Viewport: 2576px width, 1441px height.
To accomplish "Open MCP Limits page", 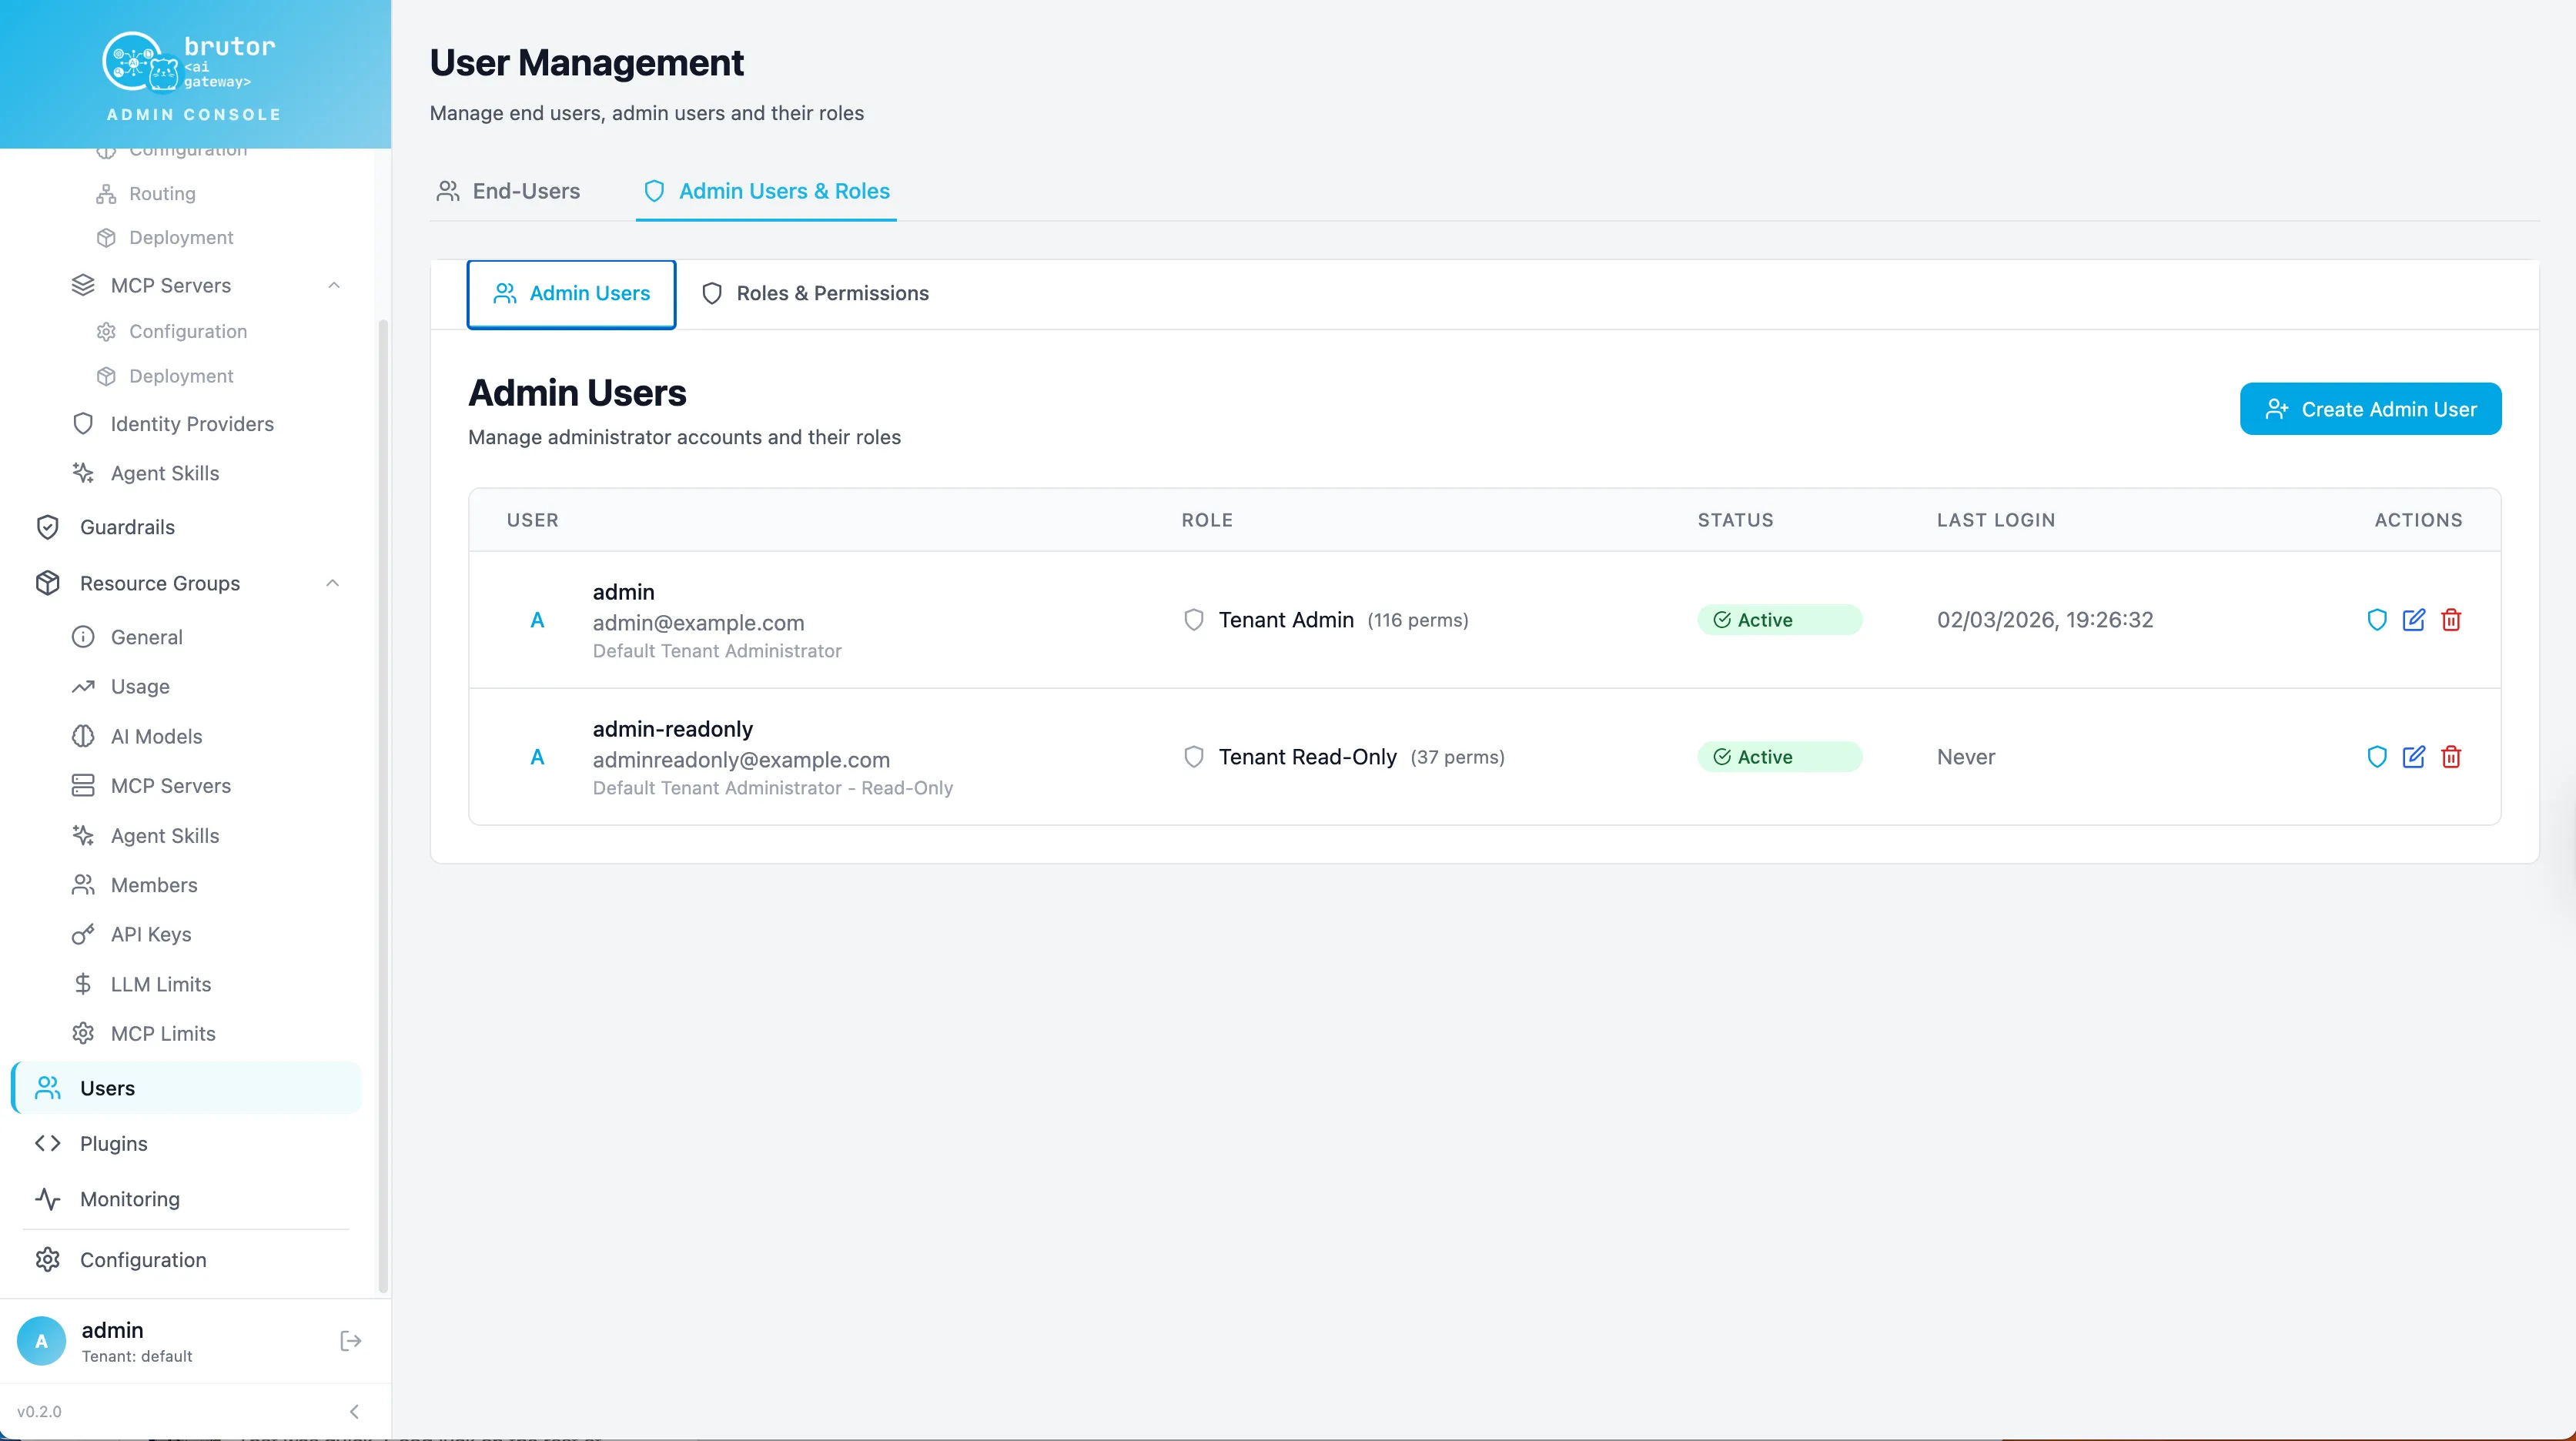I will pyautogui.click(x=143, y=1034).
